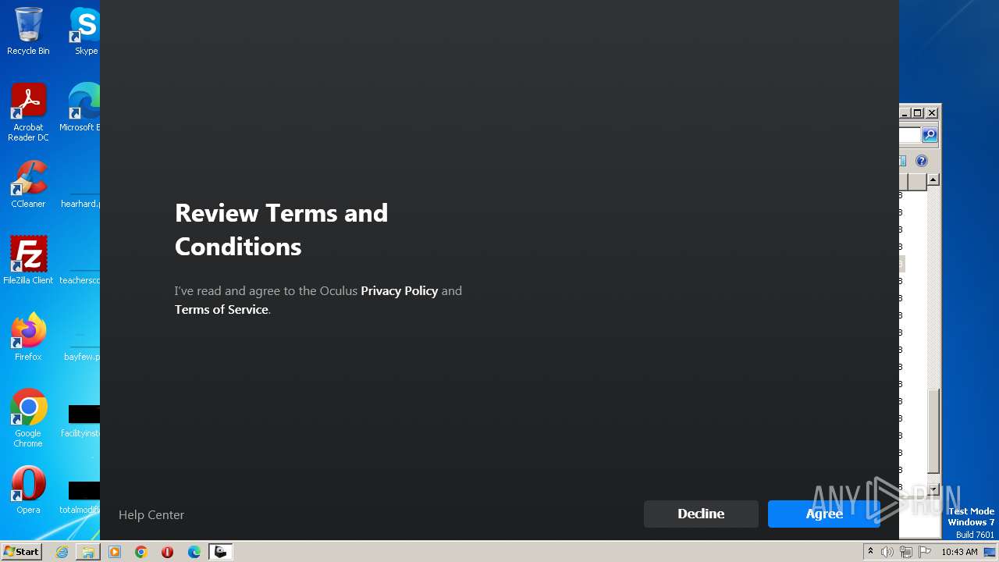
Task: Open Google Chrome desktop icon
Action: [x=28, y=418]
